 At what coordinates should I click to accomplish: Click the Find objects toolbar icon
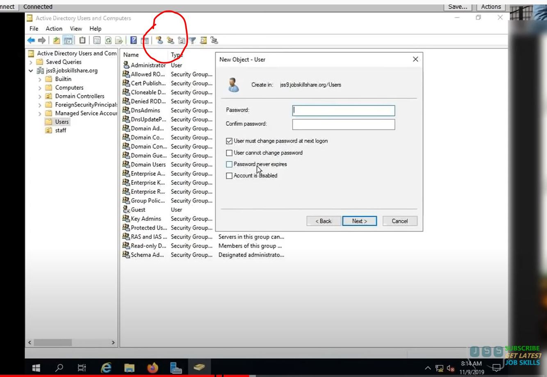[x=203, y=40]
